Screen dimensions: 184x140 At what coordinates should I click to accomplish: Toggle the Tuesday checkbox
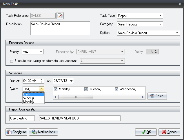pyautogui.click(x=86, y=89)
